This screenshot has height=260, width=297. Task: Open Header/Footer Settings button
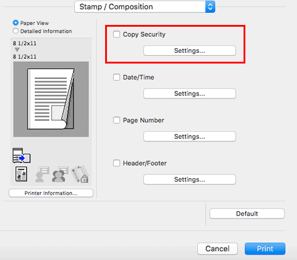point(189,179)
